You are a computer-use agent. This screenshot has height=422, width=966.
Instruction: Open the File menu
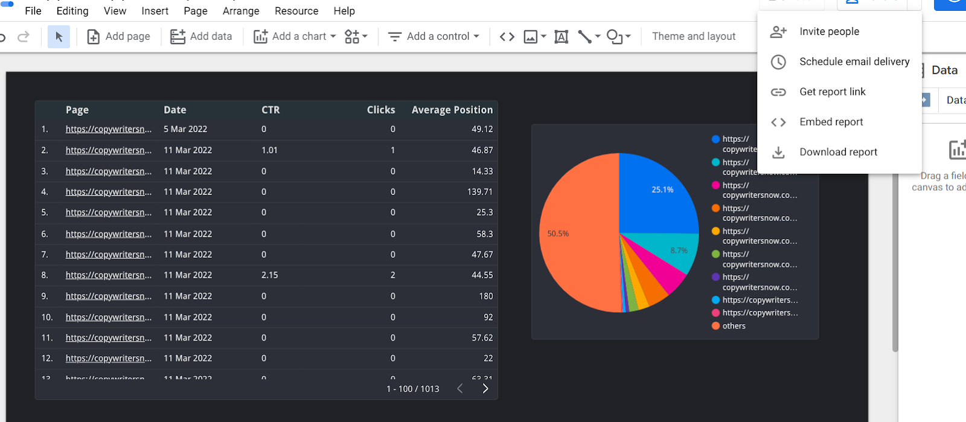coord(33,11)
